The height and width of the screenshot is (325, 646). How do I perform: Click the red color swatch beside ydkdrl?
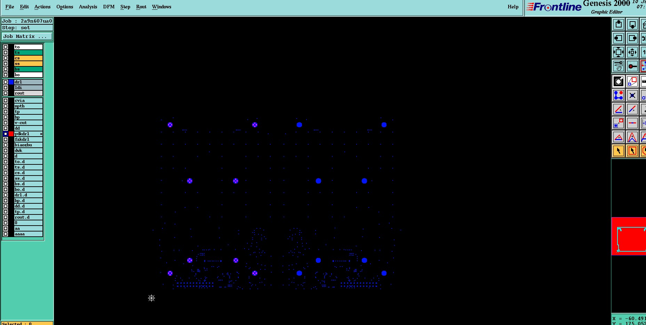(11, 134)
